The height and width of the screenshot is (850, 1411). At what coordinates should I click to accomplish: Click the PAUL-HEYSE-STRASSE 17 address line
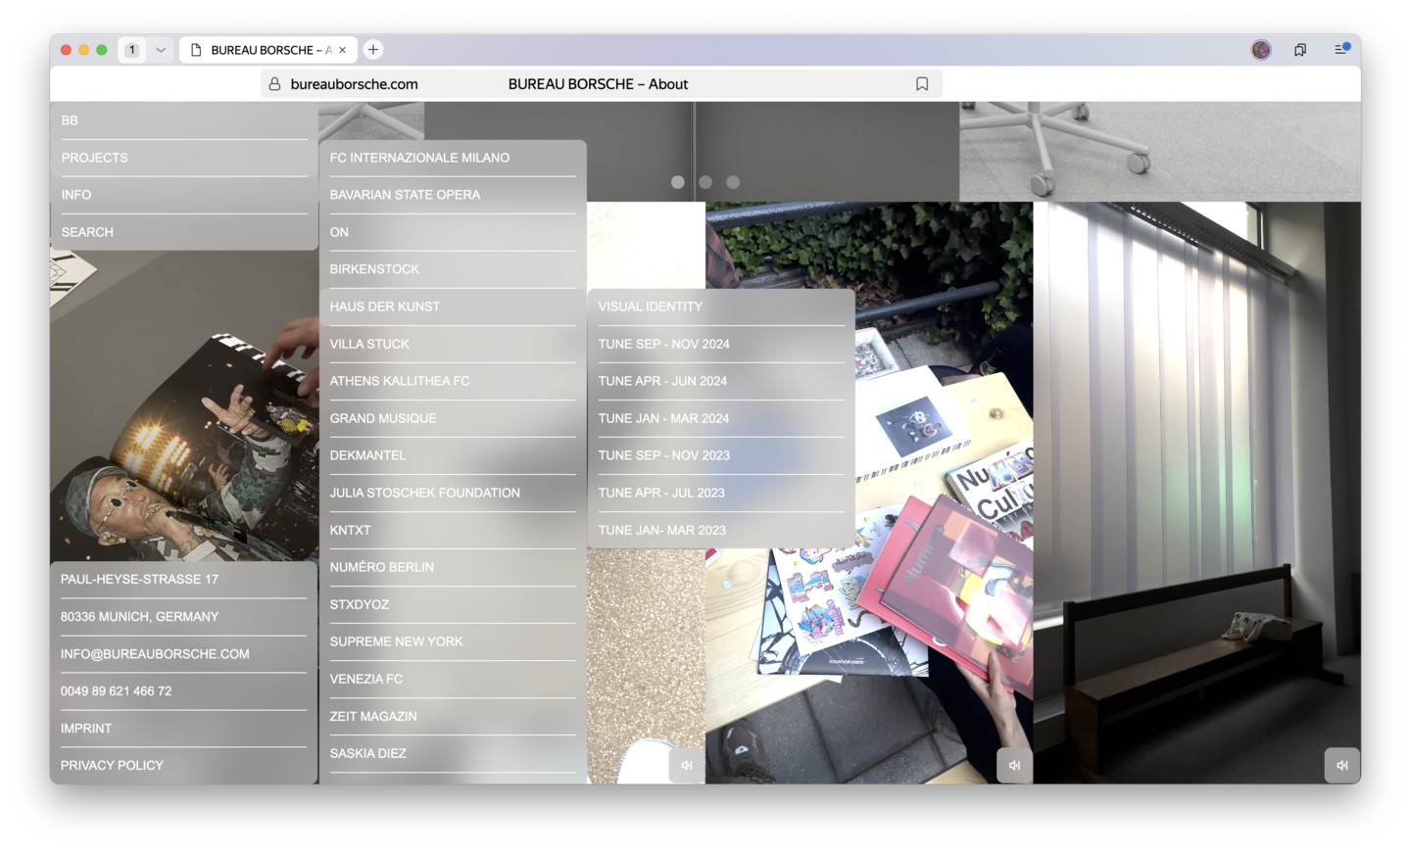click(184, 580)
